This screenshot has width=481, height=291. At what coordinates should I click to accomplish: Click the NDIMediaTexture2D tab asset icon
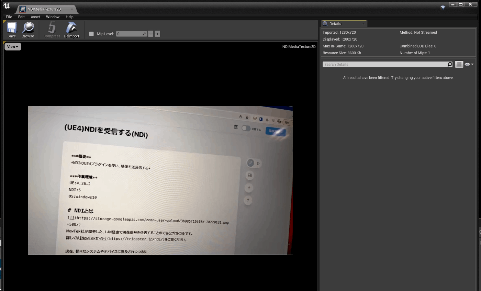tap(23, 9)
